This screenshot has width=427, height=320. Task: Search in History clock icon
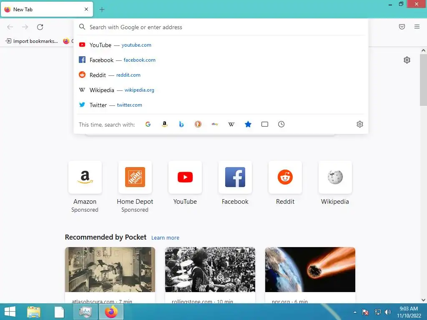[281, 124]
